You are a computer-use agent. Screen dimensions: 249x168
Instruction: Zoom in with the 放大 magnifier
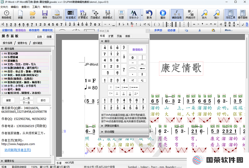[x=204, y=15]
